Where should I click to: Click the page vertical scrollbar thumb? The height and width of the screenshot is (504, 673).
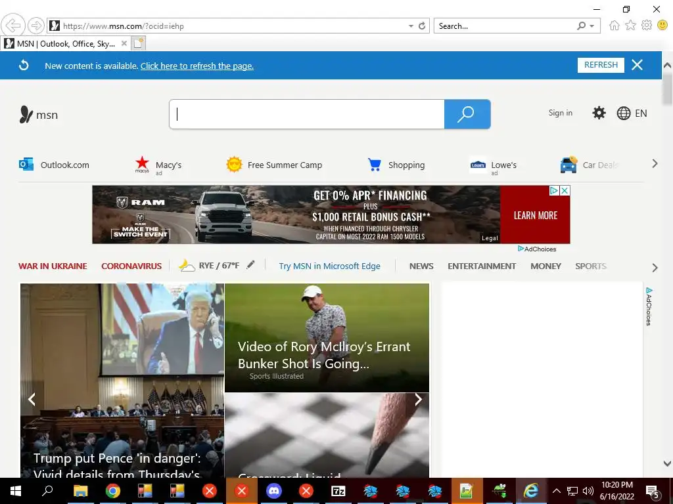coord(668,89)
